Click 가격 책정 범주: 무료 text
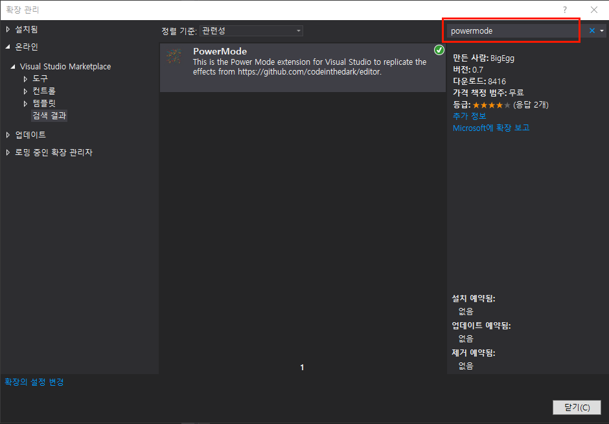 tap(488, 93)
